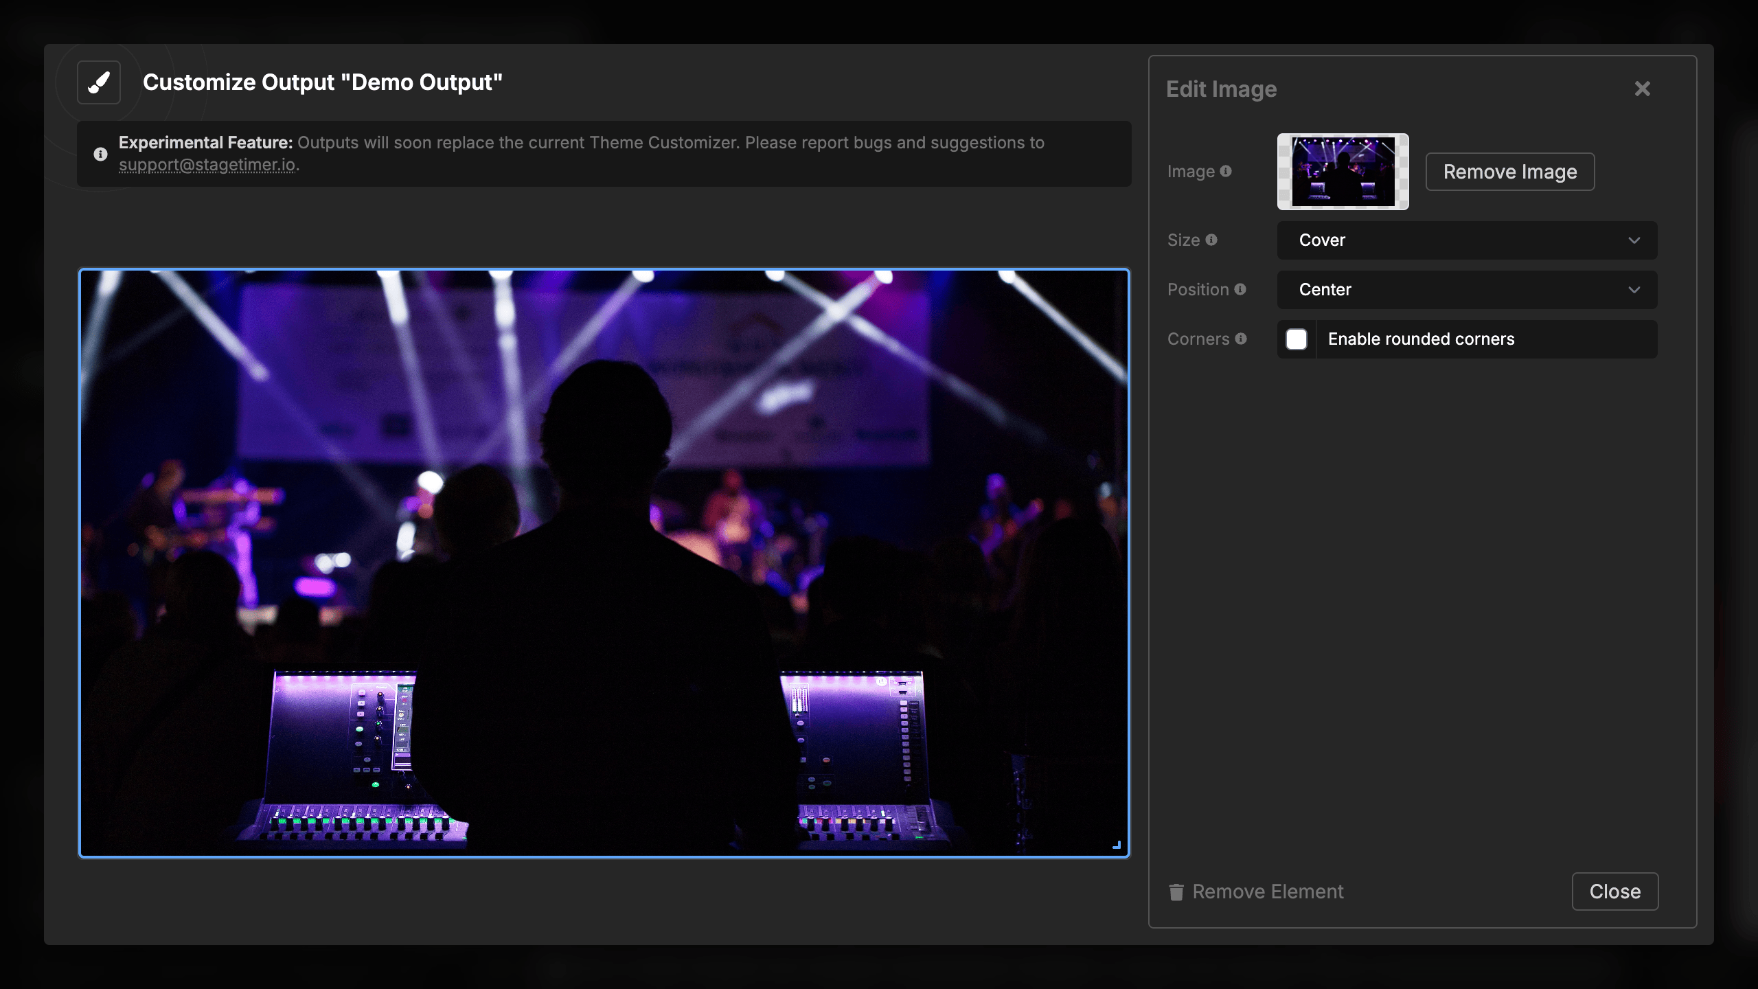1758x989 pixels.
Task: Click the chevron arrow on Position dropdown
Action: point(1634,290)
